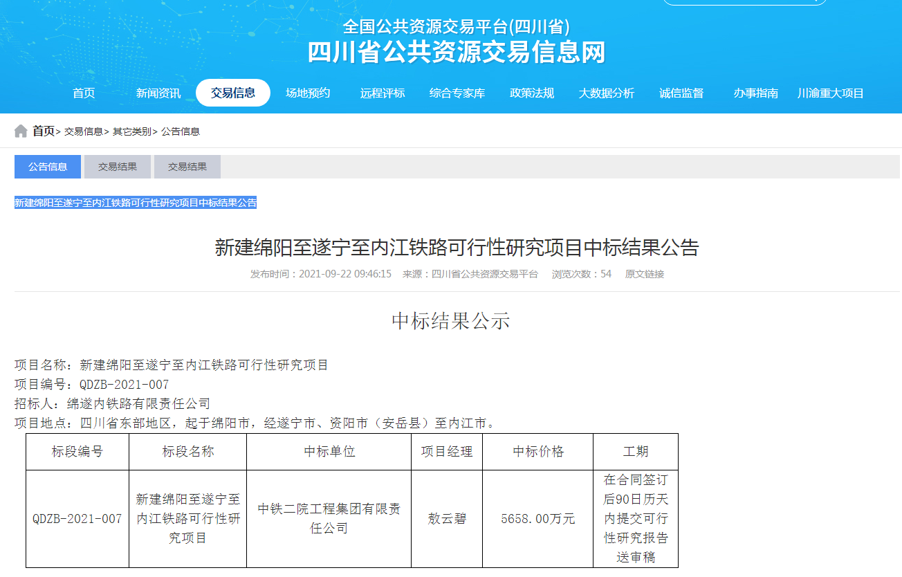
Task: Click 交易信息 breadcrumb link
Action: coord(84,131)
